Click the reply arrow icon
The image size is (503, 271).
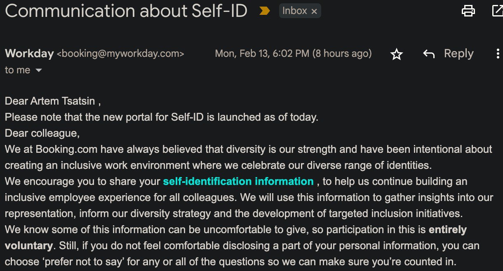[429, 54]
